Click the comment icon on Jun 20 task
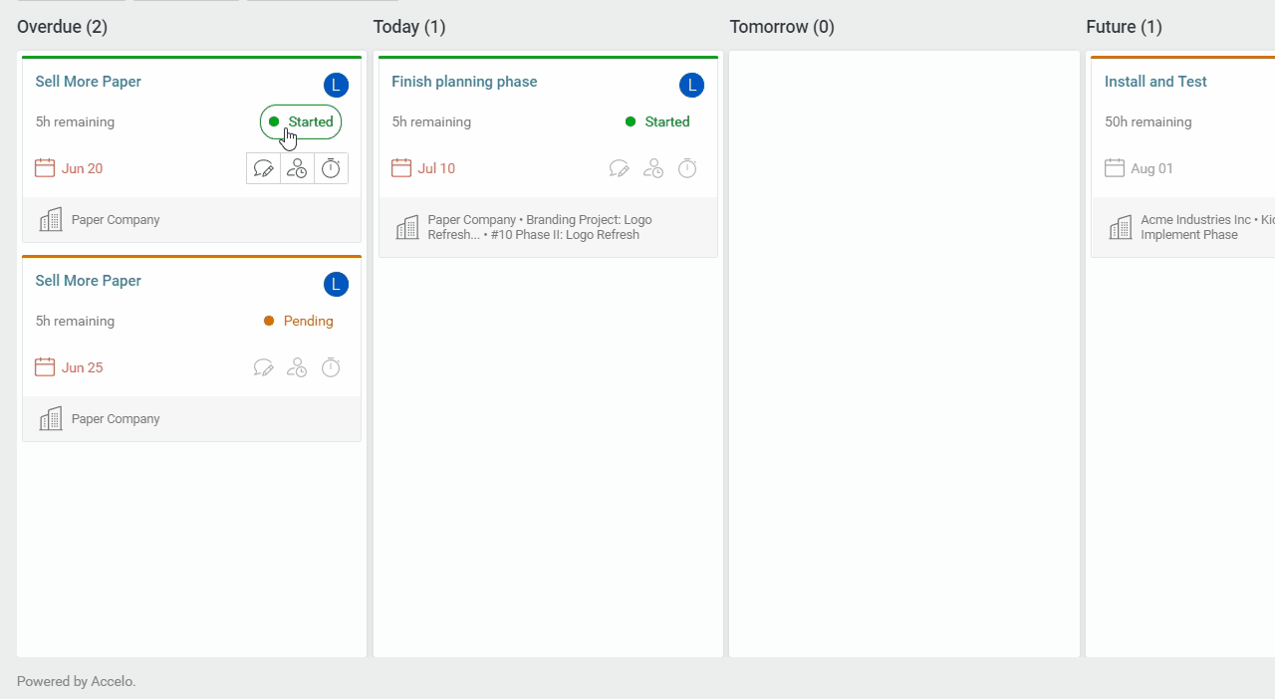The width and height of the screenshot is (1275, 699). pos(264,169)
